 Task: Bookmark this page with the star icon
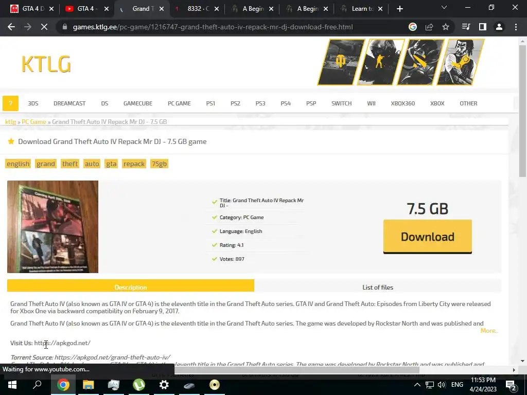click(446, 27)
